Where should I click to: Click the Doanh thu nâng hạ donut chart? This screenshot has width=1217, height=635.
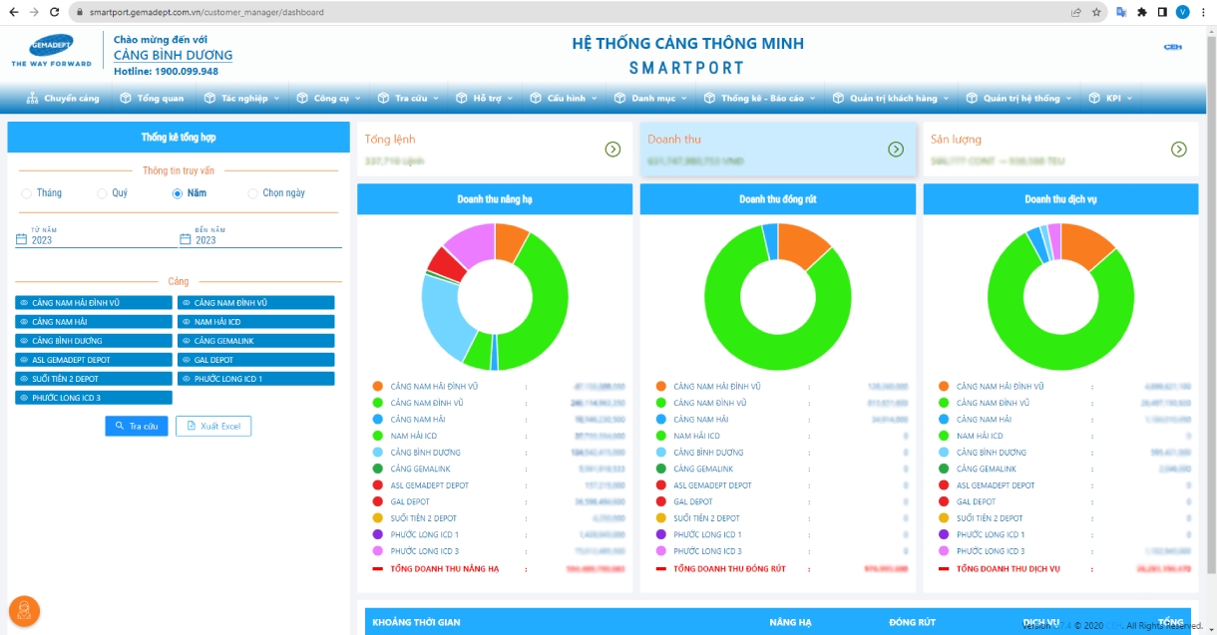495,297
